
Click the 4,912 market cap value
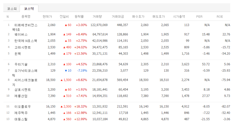185,107
